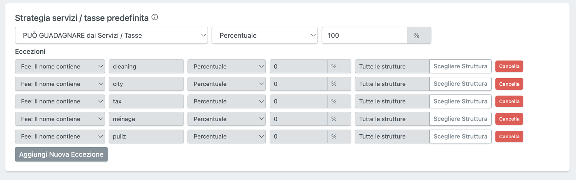Open the Fee dropdown in ménage row
Image resolution: width=576 pixels, height=180 pixels.
(60, 119)
